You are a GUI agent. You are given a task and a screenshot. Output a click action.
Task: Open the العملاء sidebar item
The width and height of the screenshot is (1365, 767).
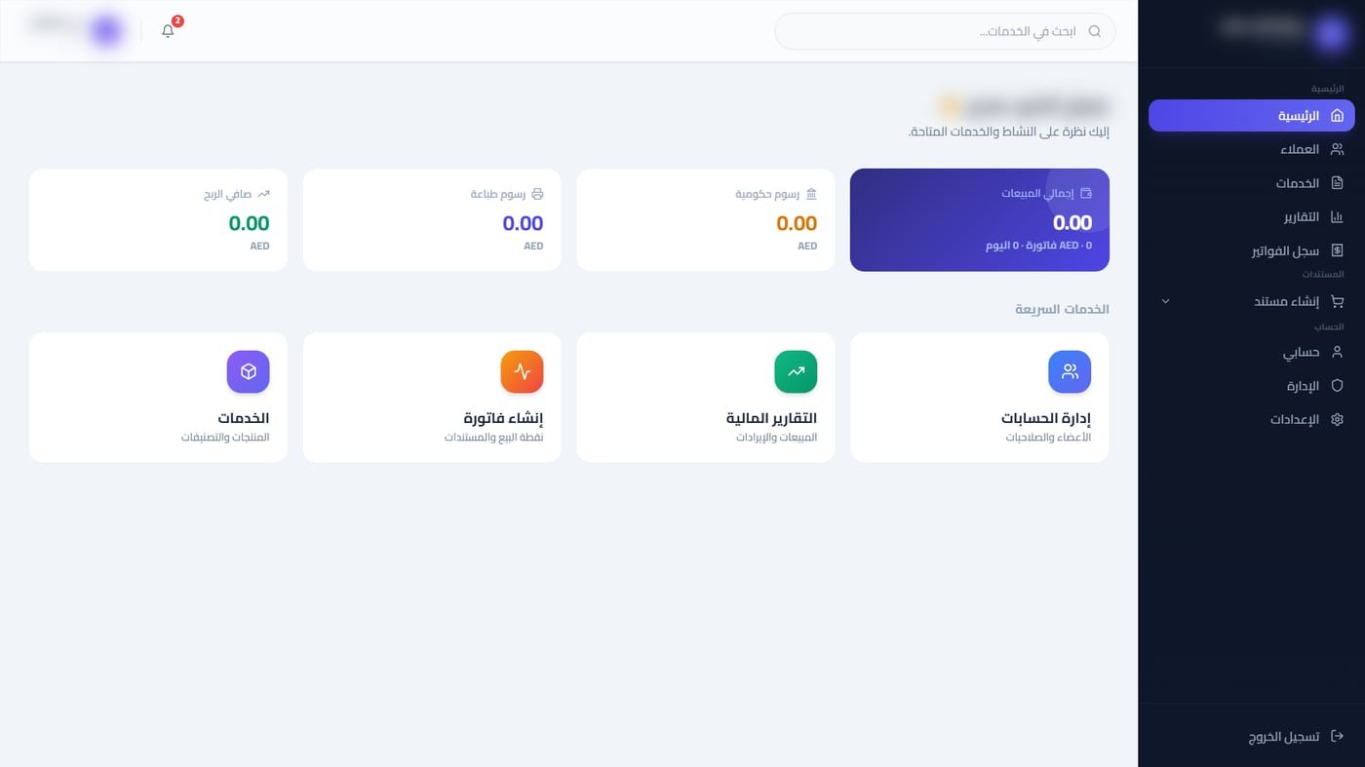[1251, 149]
